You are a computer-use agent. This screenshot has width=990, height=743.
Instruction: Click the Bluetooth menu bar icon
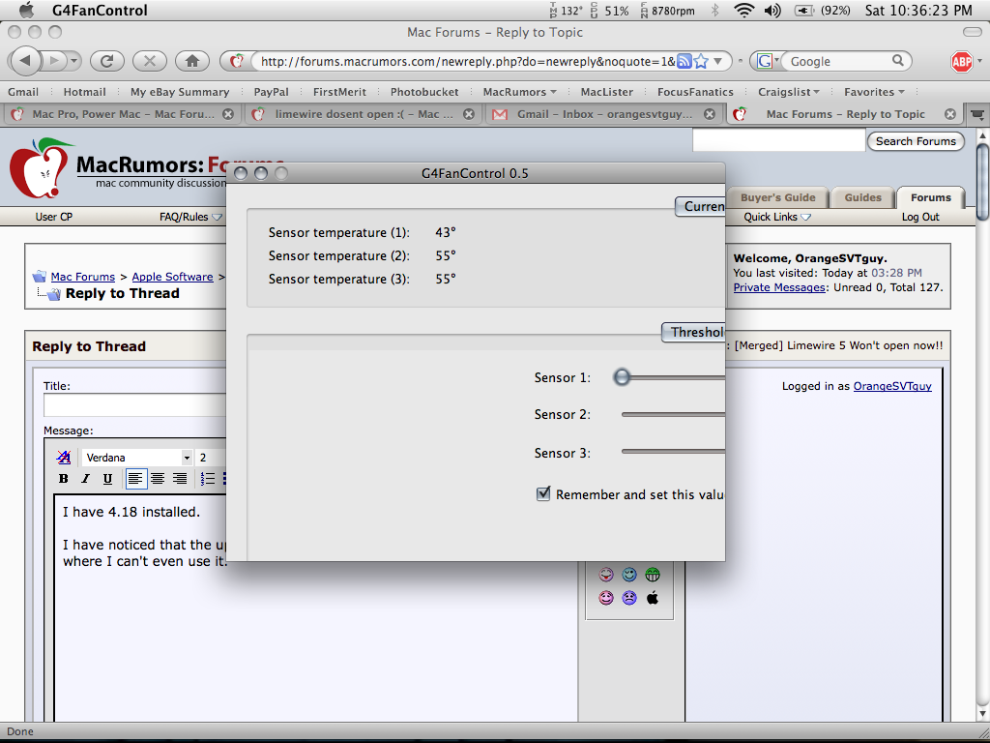(x=715, y=10)
